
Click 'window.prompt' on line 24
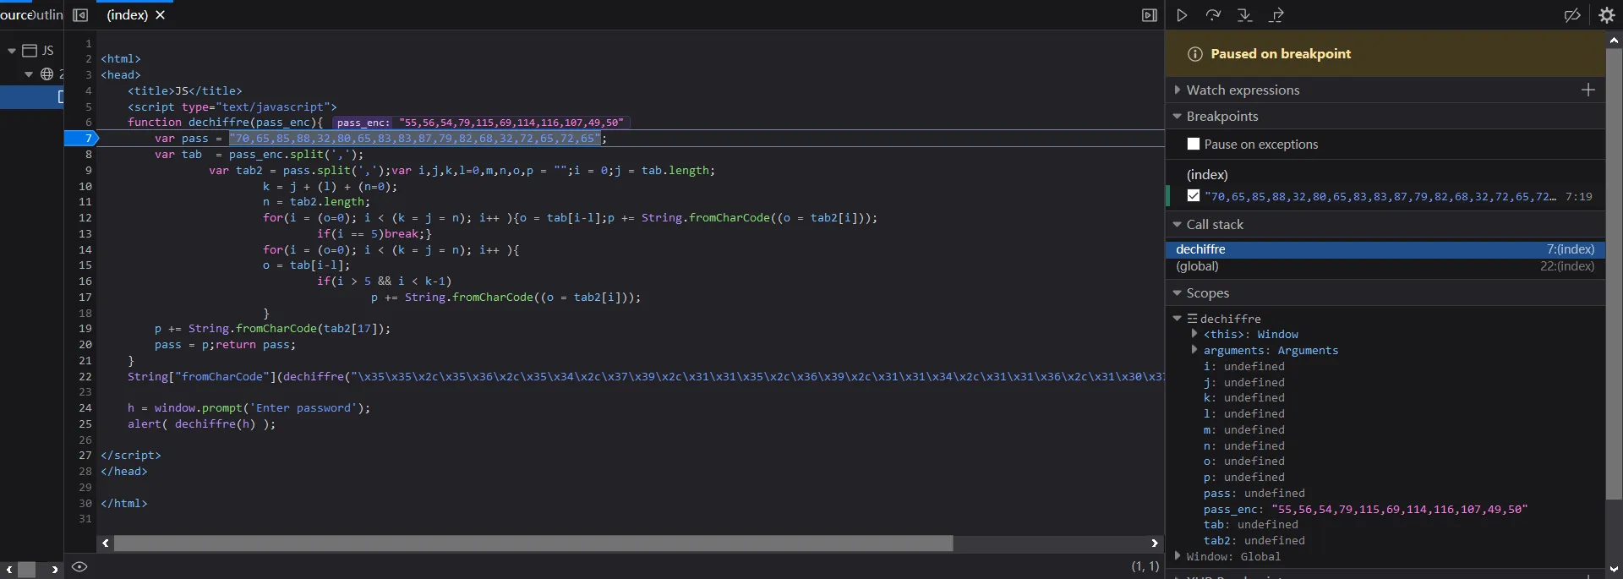201,407
